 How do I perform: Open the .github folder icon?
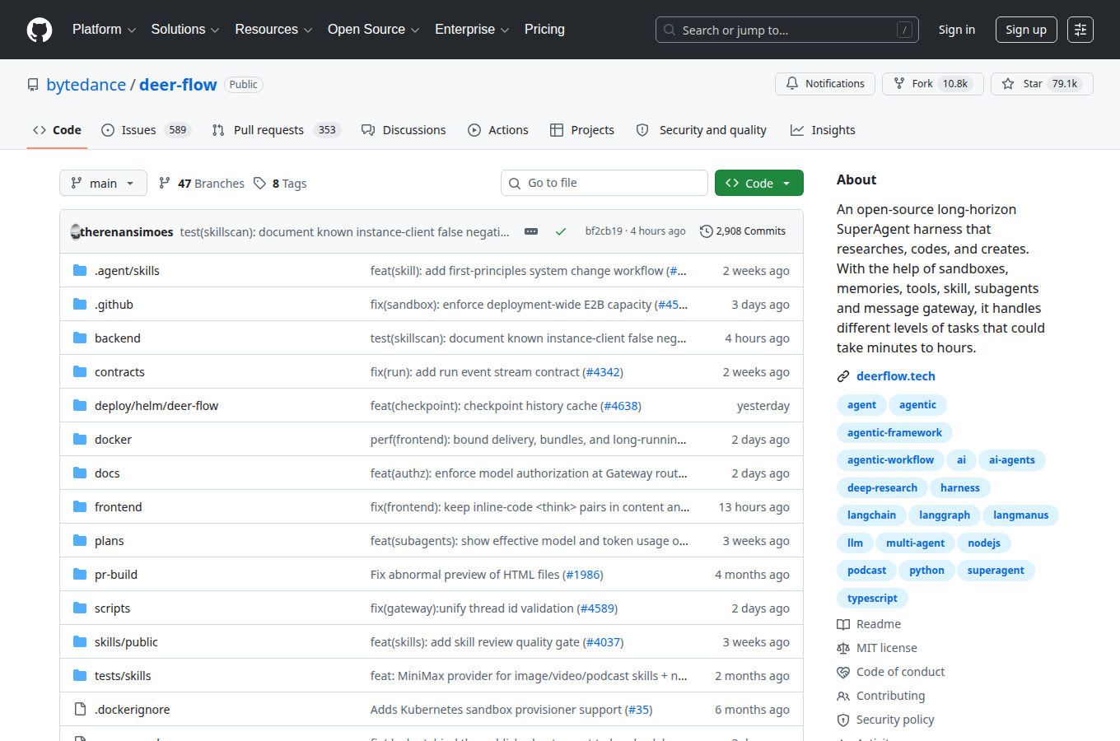point(80,304)
